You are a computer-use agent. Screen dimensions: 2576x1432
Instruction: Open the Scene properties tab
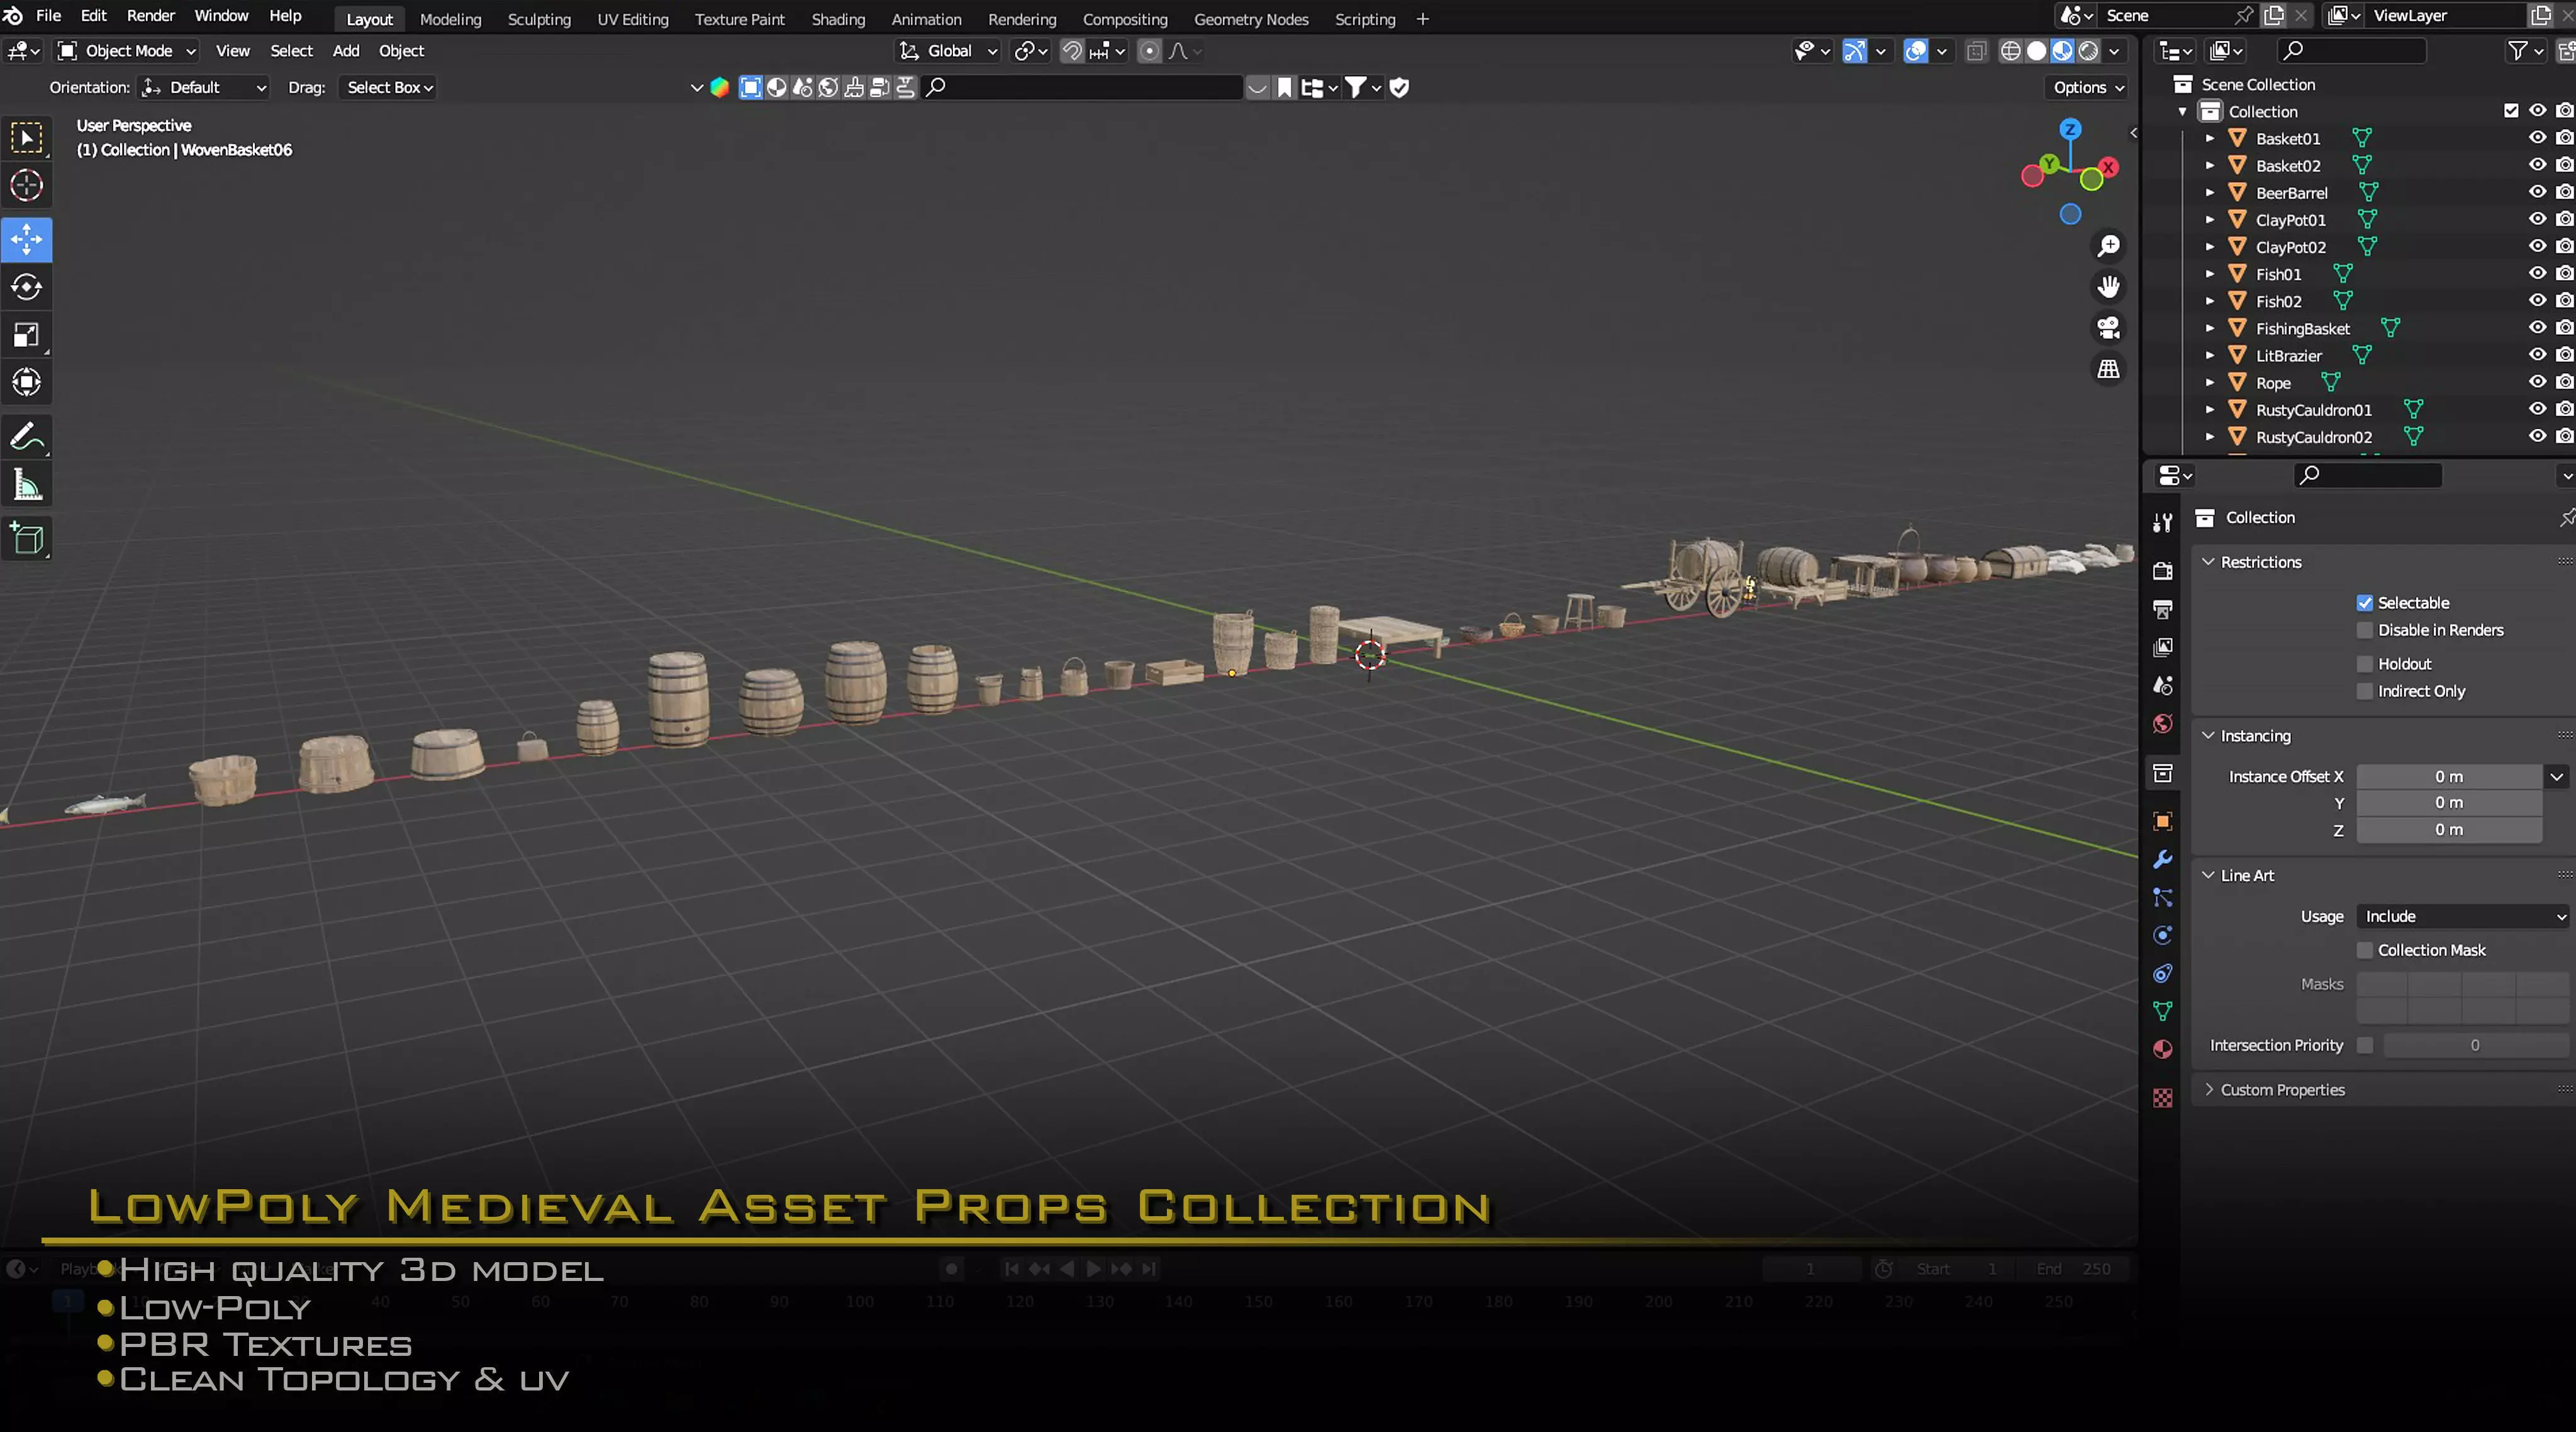coord(2162,685)
